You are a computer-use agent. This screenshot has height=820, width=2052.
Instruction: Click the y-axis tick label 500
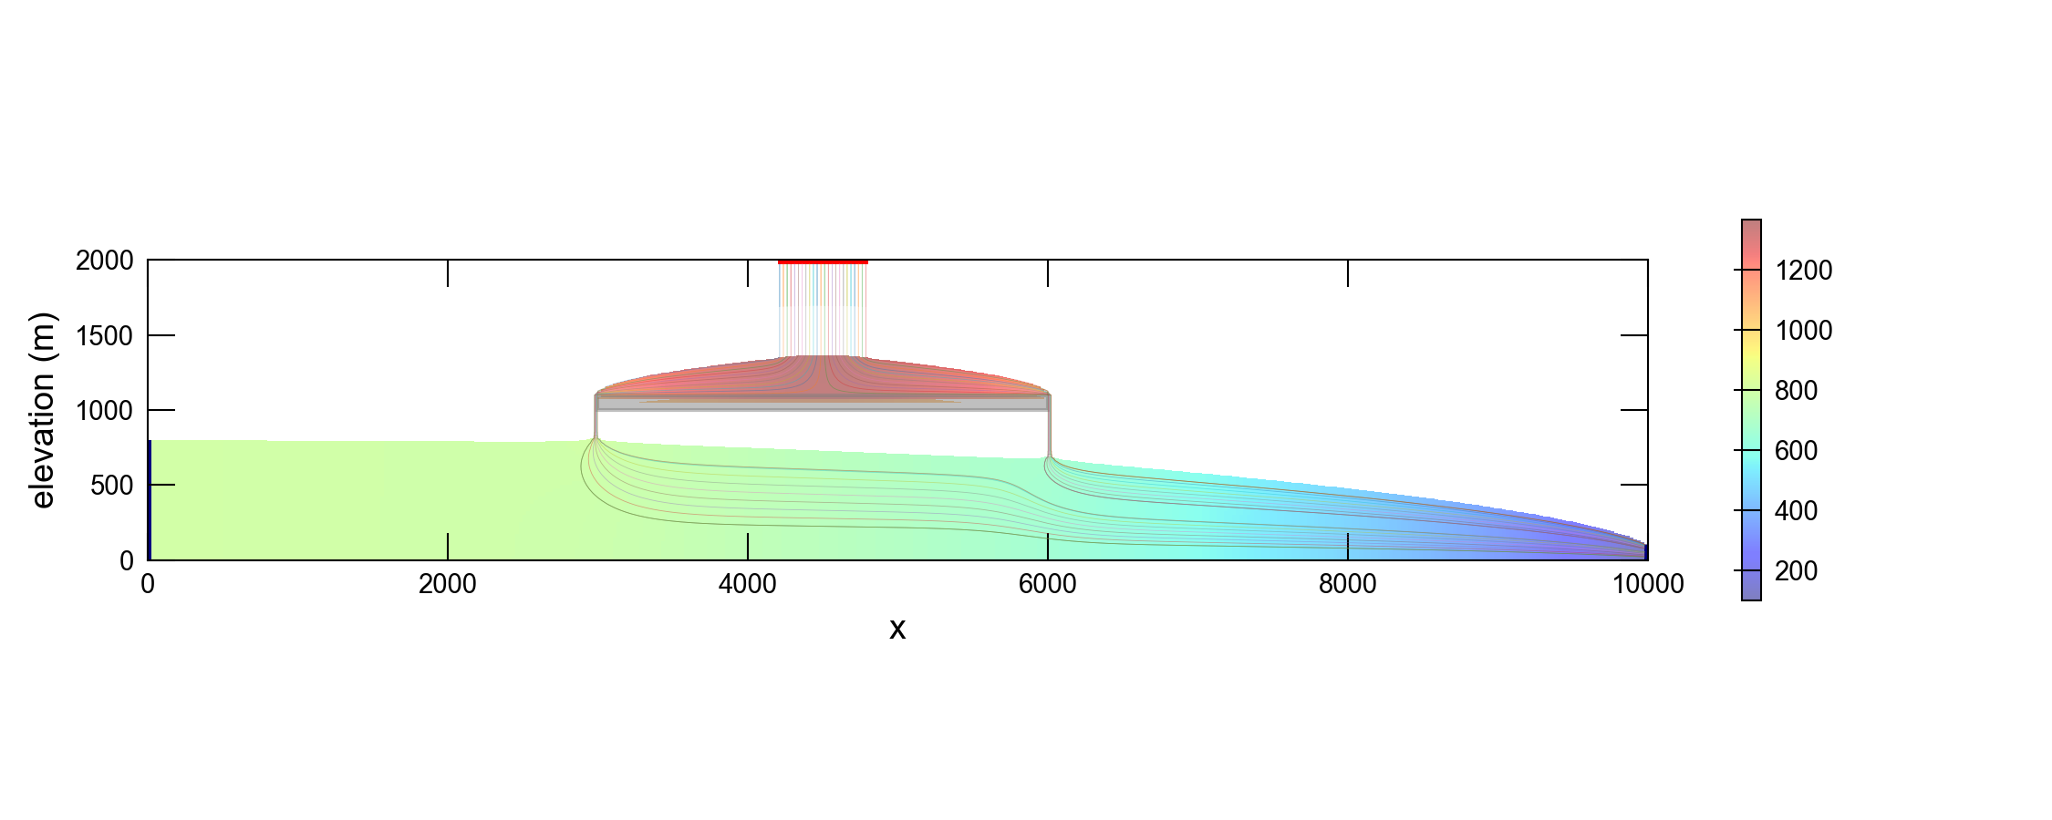pos(112,486)
